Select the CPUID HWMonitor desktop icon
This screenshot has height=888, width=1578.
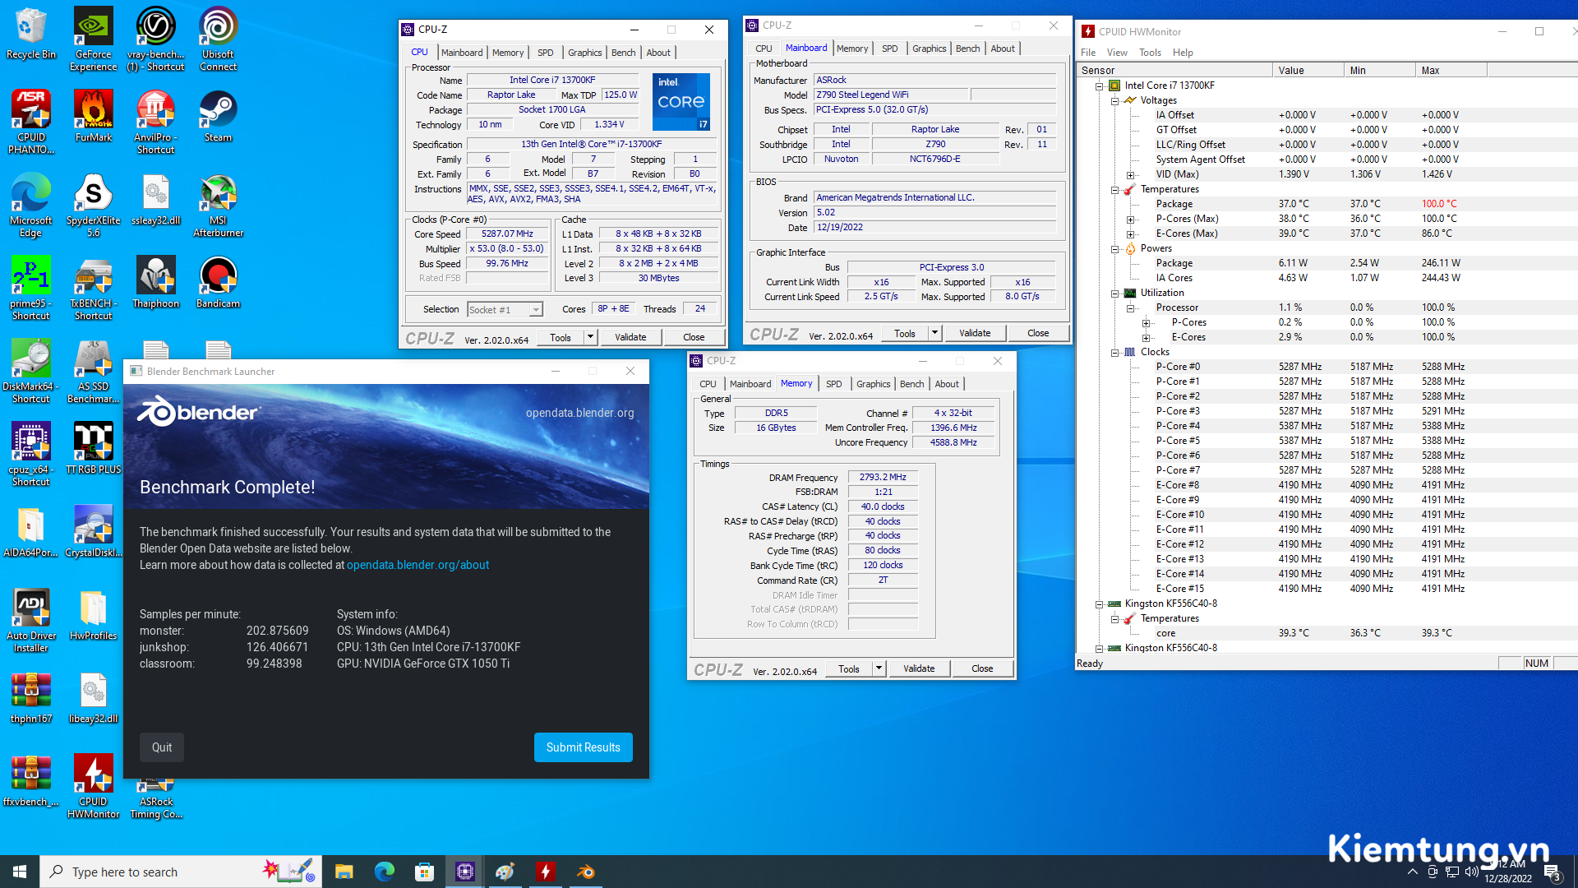tap(93, 787)
